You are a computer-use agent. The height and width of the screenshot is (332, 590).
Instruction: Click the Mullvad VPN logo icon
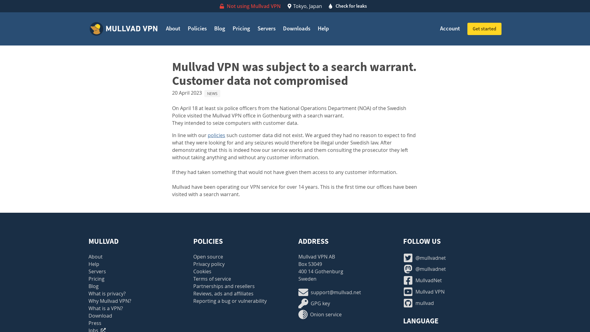pos(95,29)
